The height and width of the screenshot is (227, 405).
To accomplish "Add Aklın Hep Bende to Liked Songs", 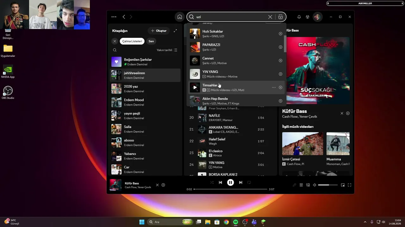I will [280, 101].
